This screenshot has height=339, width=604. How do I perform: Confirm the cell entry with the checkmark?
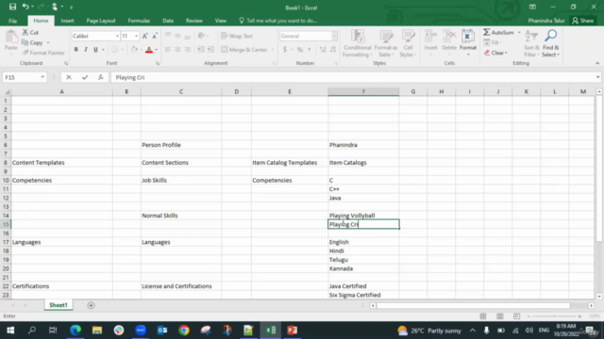coord(85,77)
